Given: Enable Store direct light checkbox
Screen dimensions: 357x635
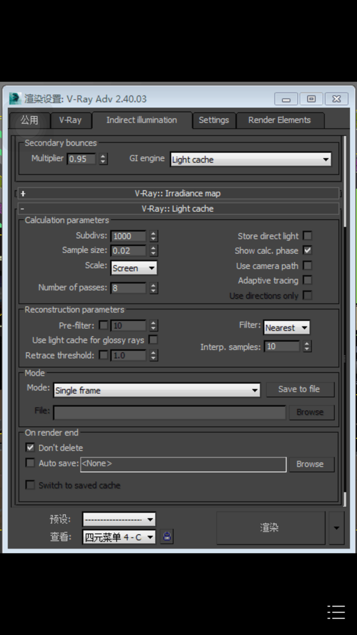Looking at the screenshot, I should 308,236.
